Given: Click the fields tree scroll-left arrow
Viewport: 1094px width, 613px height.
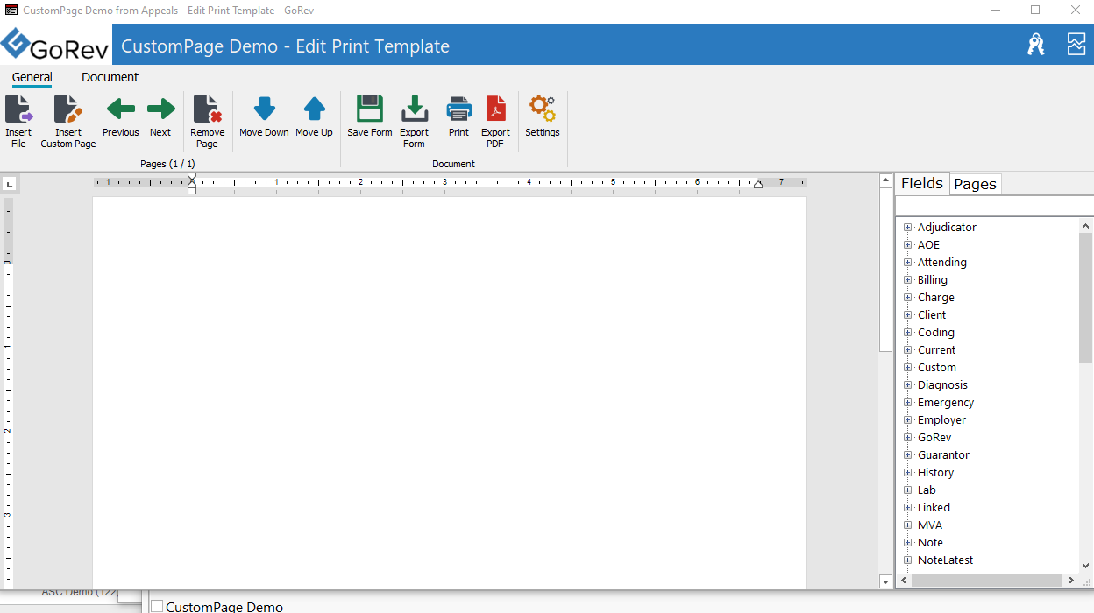Looking at the screenshot, I should click(x=903, y=580).
